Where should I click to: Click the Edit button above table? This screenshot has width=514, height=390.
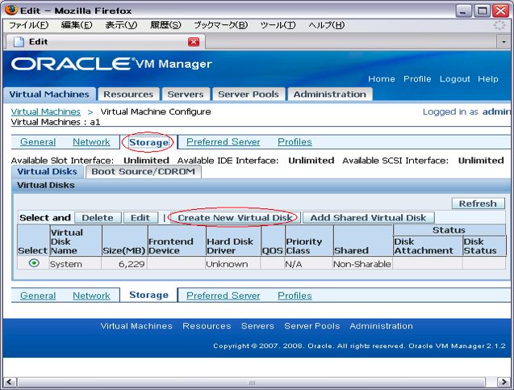(x=140, y=218)
